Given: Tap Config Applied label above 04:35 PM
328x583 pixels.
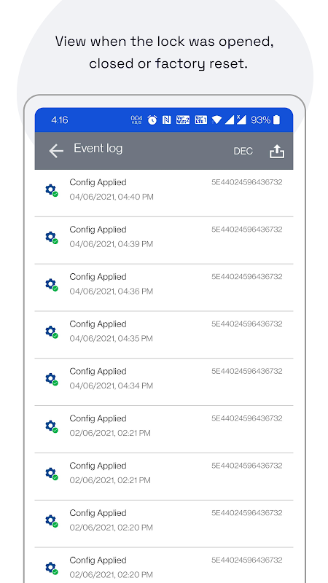Looking at the screenshot, I should [98, 324].
